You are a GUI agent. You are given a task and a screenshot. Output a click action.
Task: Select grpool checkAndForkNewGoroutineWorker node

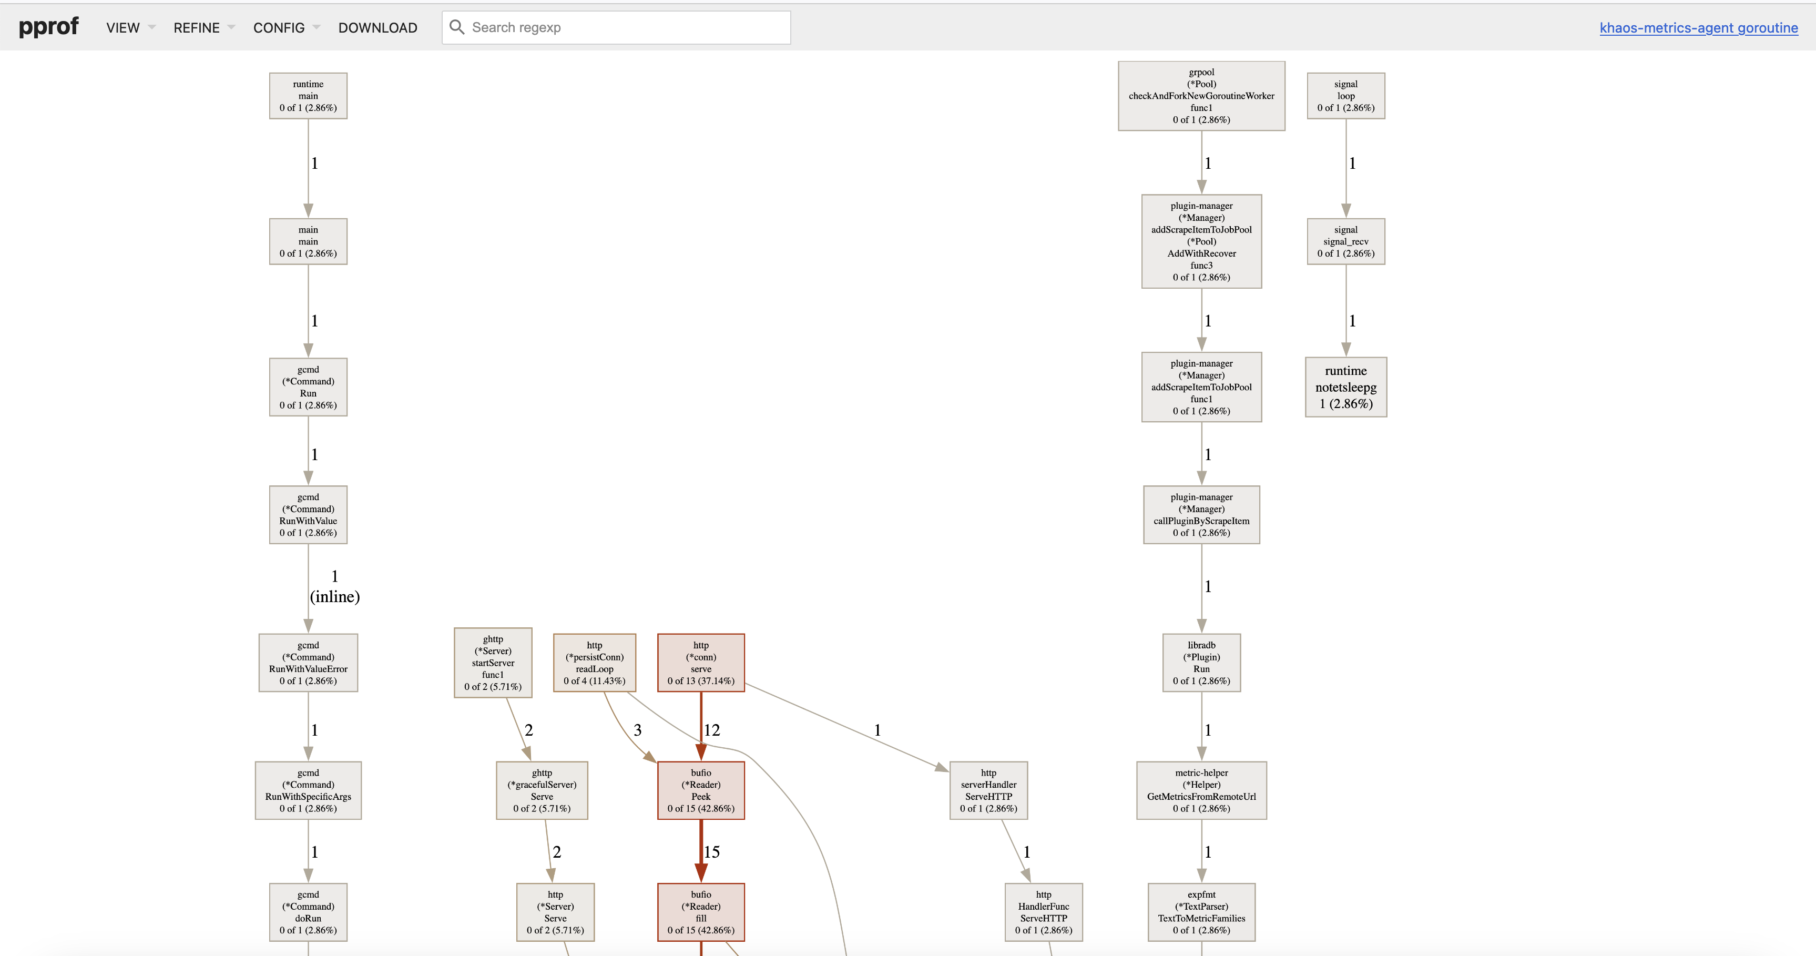[1200, 96]
